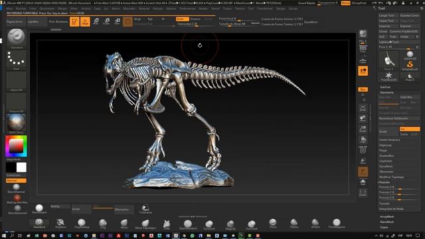Select the Move brush
425x239 pixels.
(124, 224)
